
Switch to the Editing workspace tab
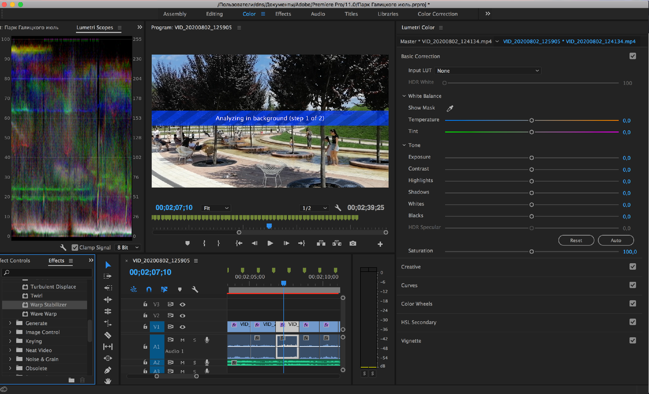coord(214,14)
